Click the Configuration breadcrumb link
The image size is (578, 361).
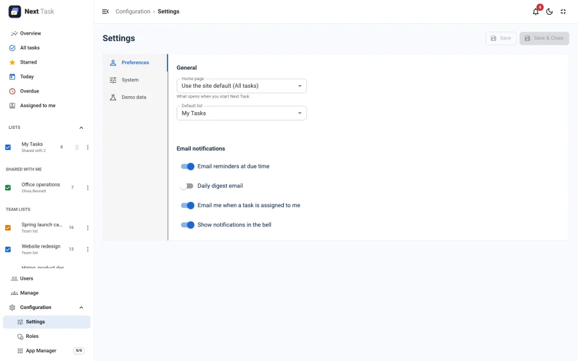133,12
